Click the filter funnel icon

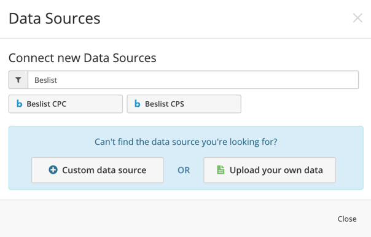[18, 80]
